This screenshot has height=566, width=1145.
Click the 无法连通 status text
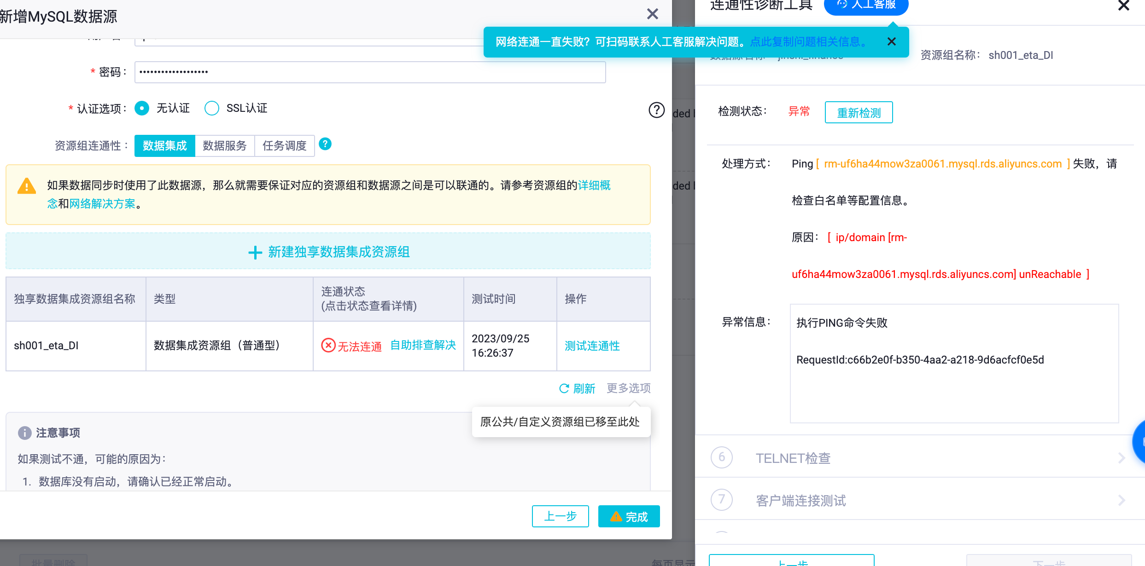pos(360,346)
